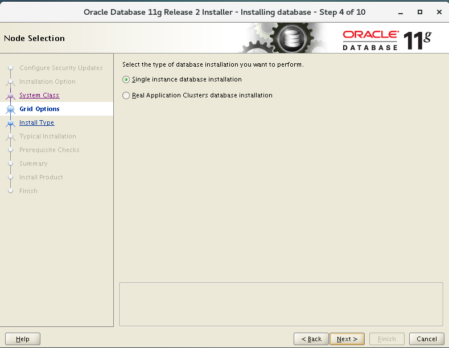The image size is (449, 348).
Task: Click the System Class step marker icon
Action: tap(11, 95)
